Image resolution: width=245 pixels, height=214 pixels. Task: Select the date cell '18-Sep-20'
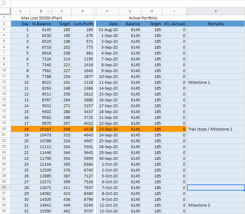click(107, 111)
